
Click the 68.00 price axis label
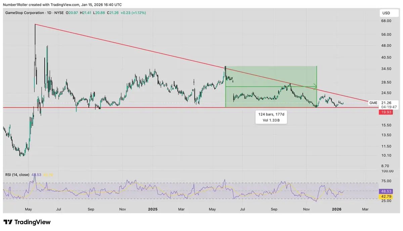pos(387,21)
